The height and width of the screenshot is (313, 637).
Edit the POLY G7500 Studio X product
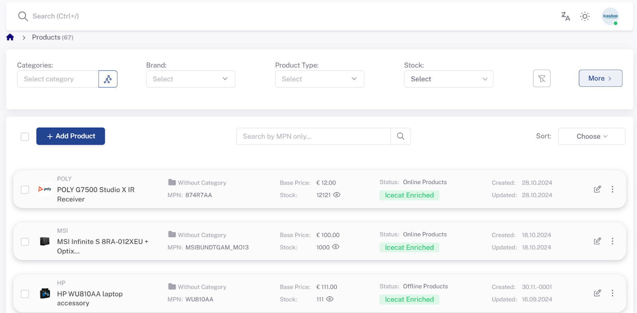coord(597,189)
